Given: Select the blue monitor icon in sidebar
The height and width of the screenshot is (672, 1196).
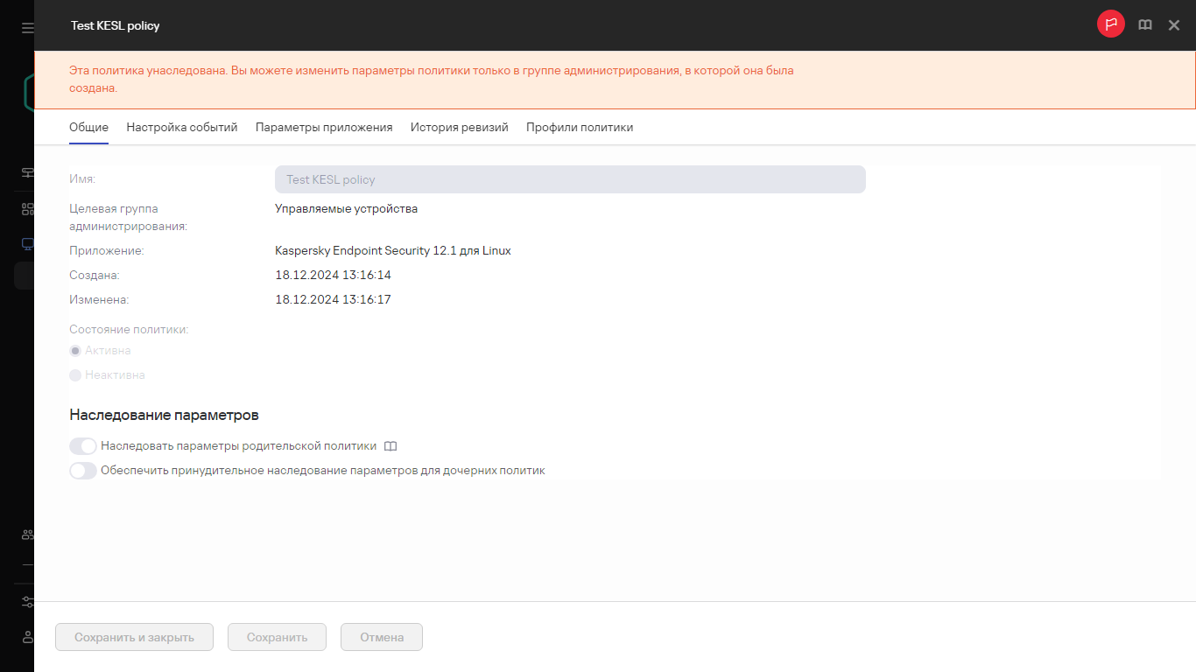Looking at the screenshot, I should (27, 244).
